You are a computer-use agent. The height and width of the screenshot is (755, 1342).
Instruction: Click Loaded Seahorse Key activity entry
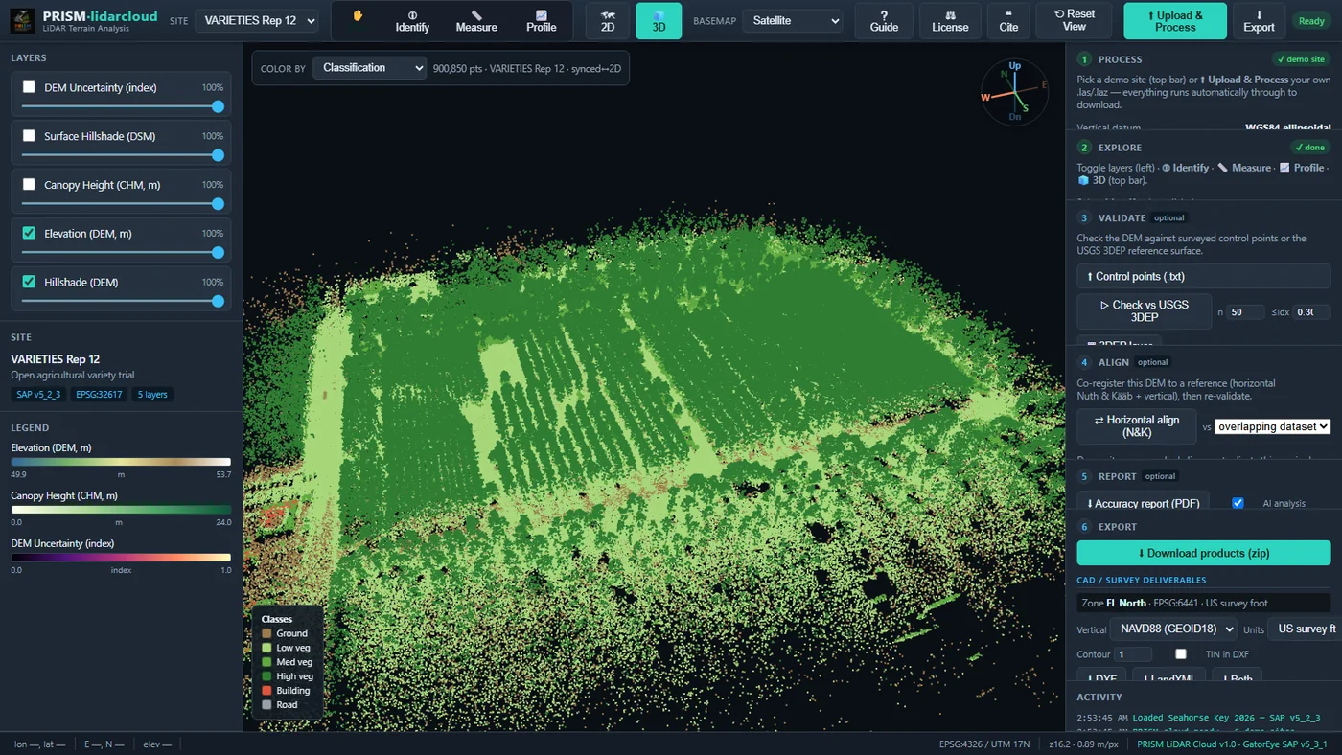1198,718
